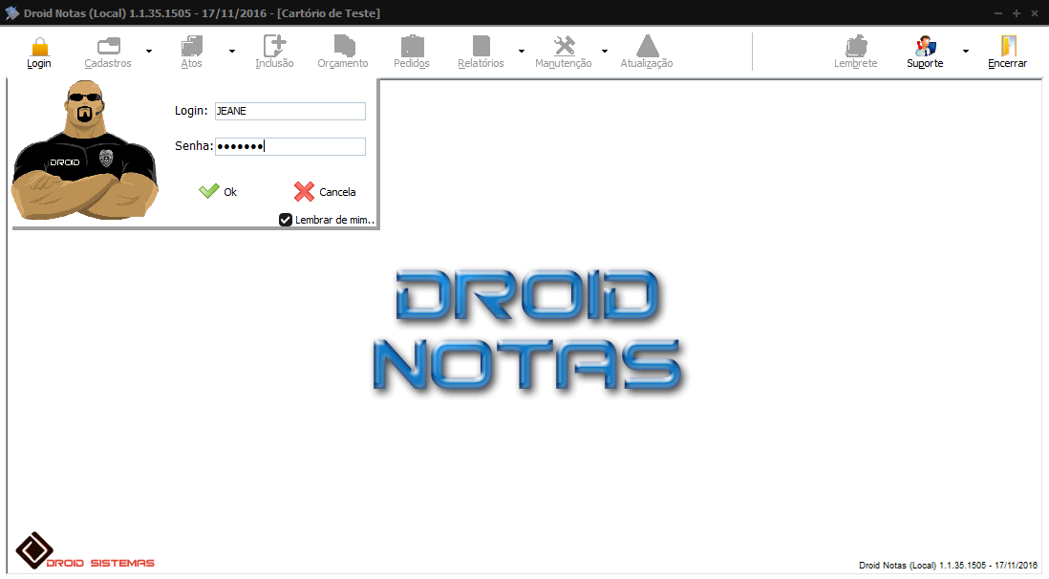
Task: Expand the Manutenção dropdown arrow
Action: pos(605,51)
